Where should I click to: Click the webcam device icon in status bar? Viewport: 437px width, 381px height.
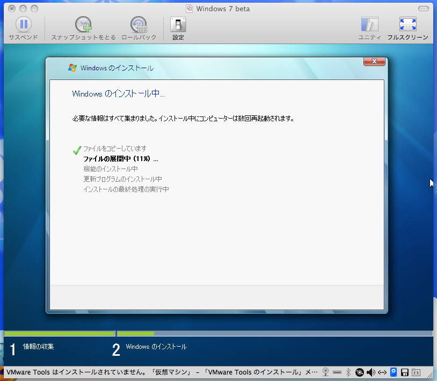click(x=325, y=372)
